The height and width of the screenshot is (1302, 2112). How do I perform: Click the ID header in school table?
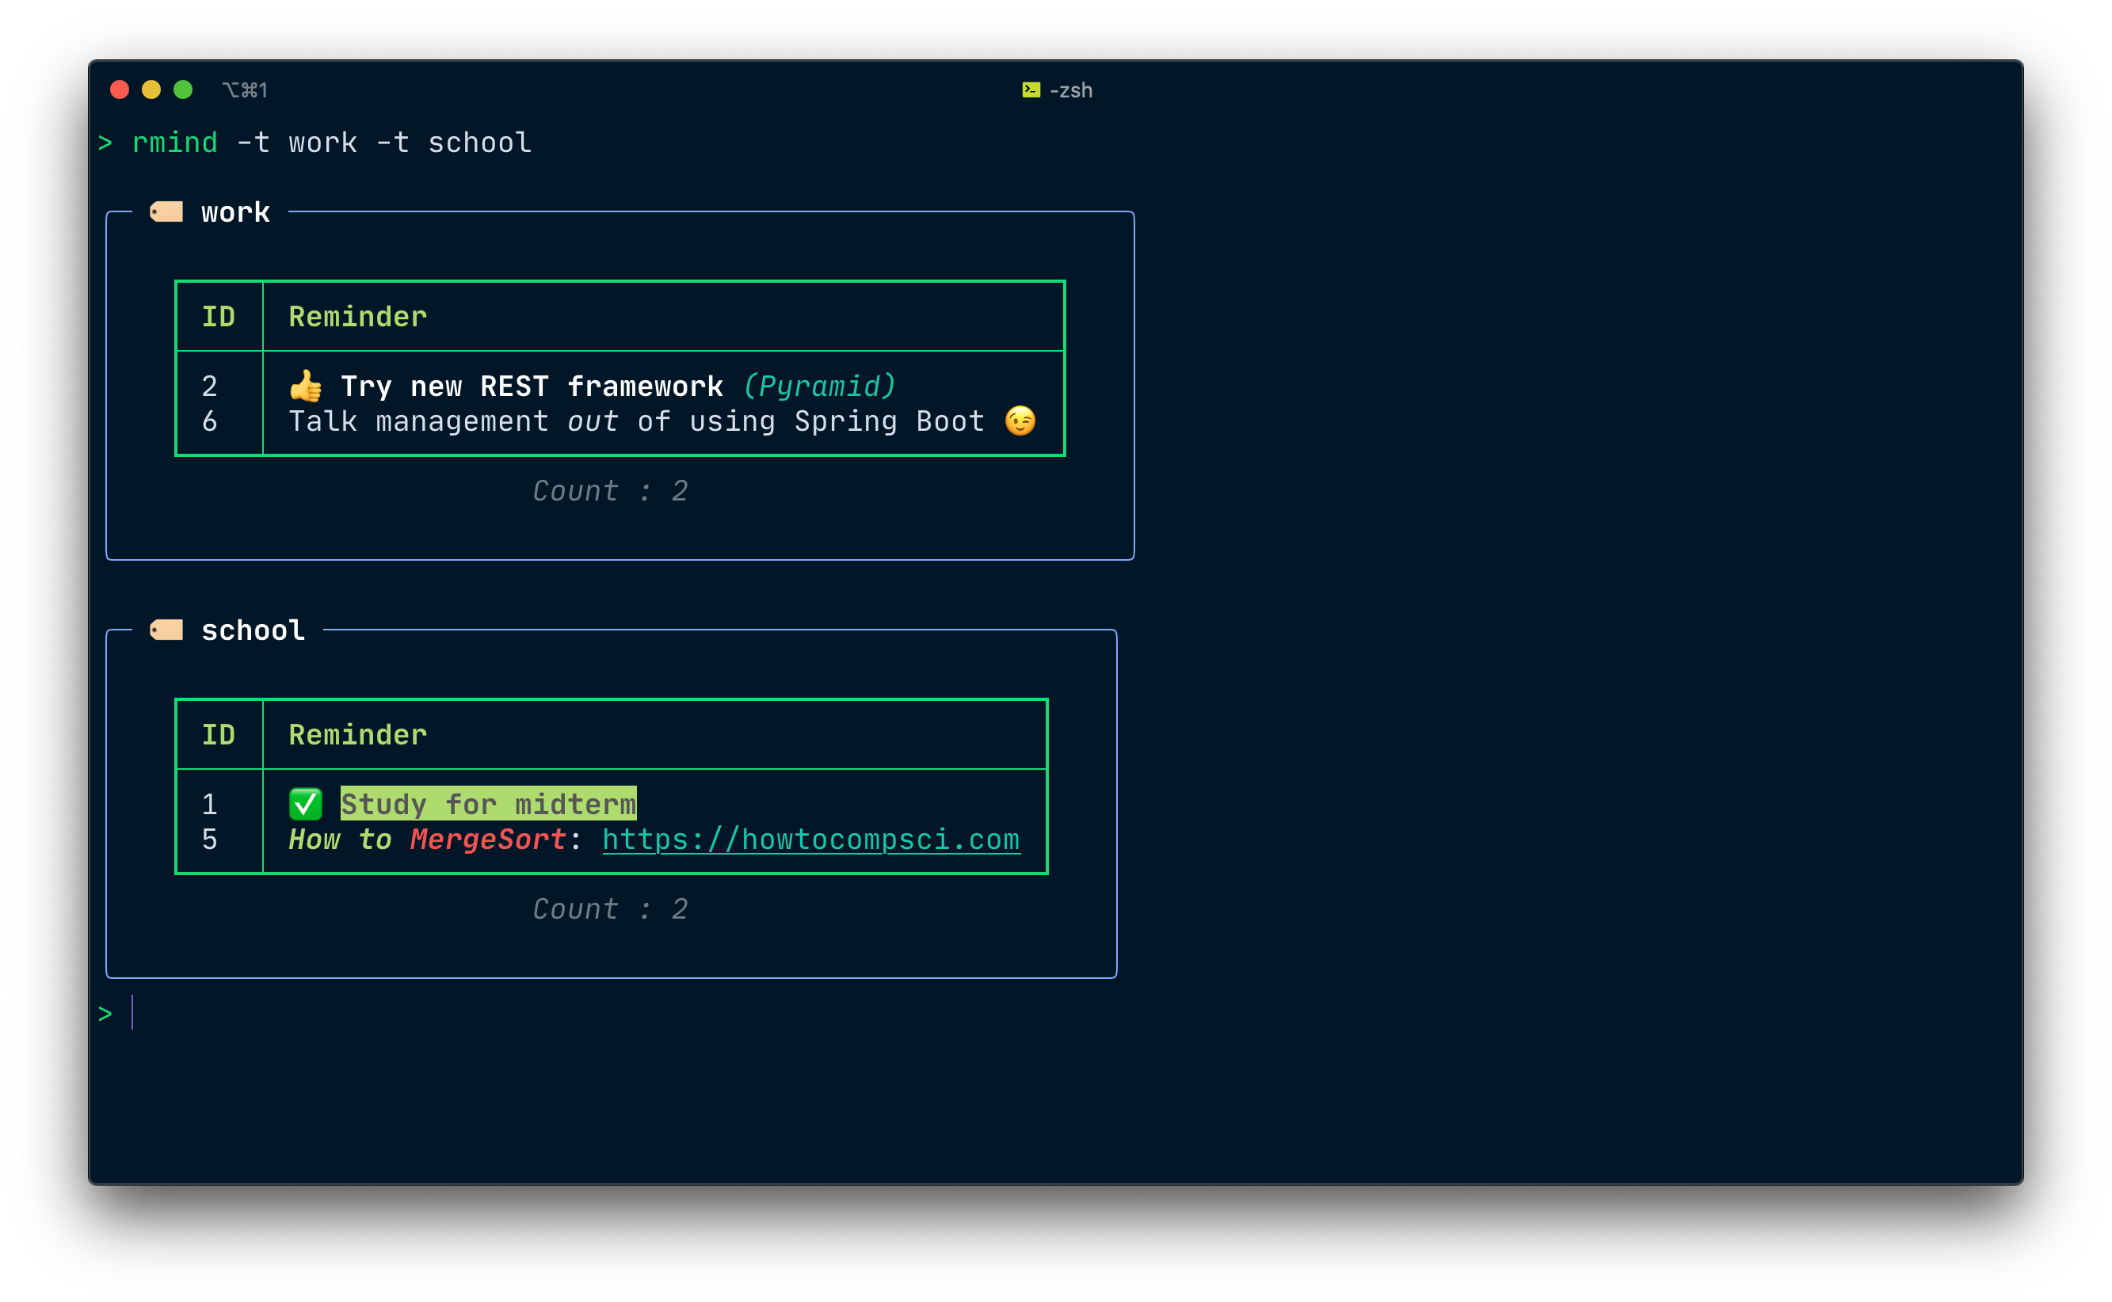pyautogui.click(x=218, y=736)
